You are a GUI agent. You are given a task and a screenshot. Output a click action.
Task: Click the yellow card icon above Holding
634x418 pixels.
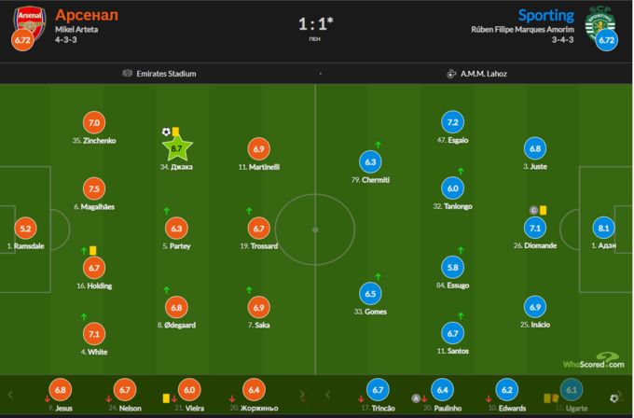click(94, 251)
